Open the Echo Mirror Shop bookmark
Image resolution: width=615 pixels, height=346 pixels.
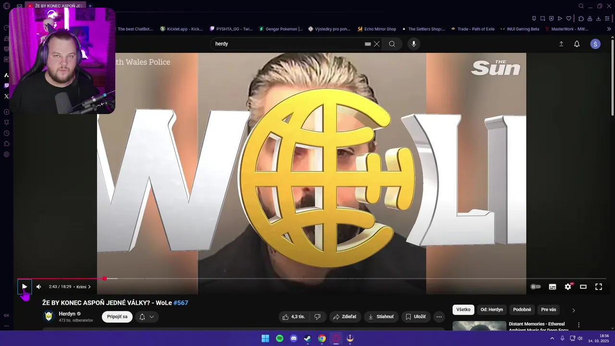click(377, 29)
